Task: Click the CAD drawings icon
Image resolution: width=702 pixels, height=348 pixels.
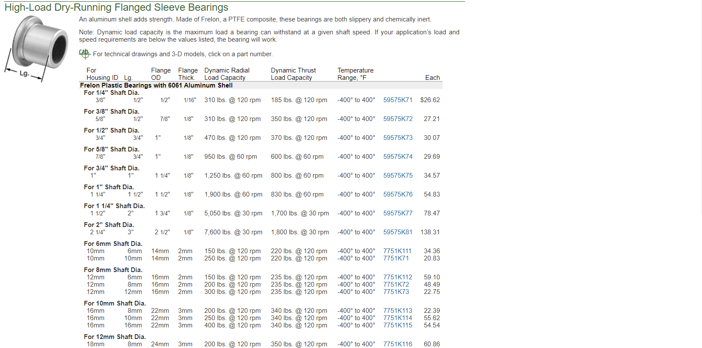Action: (x=84, y=54)
